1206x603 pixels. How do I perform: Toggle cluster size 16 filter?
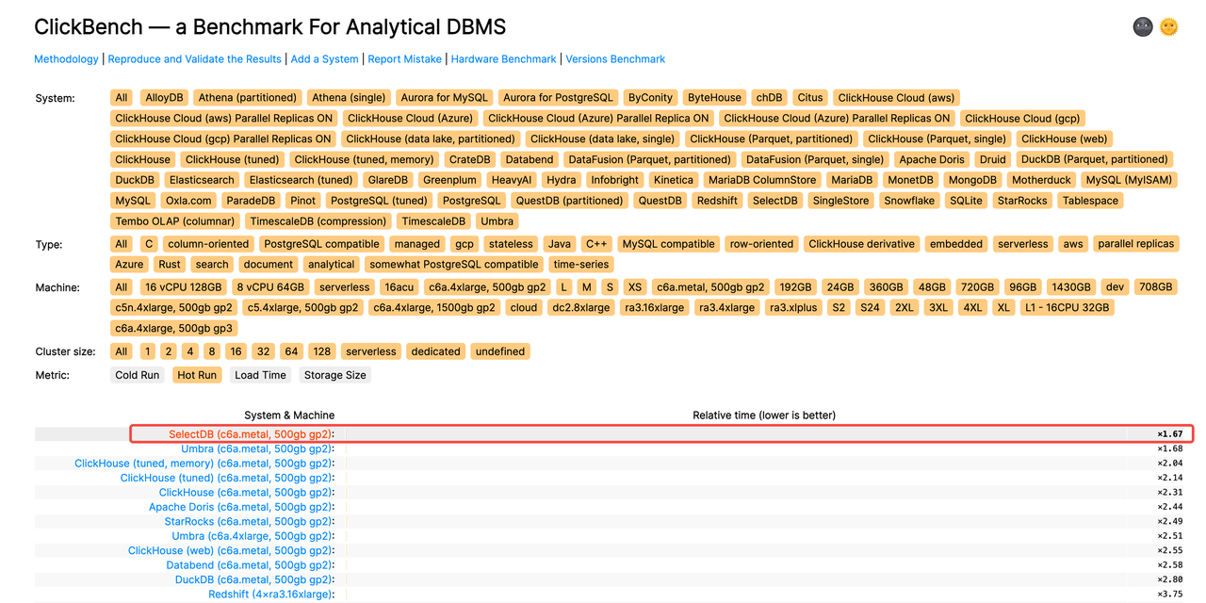pos(236,352)
